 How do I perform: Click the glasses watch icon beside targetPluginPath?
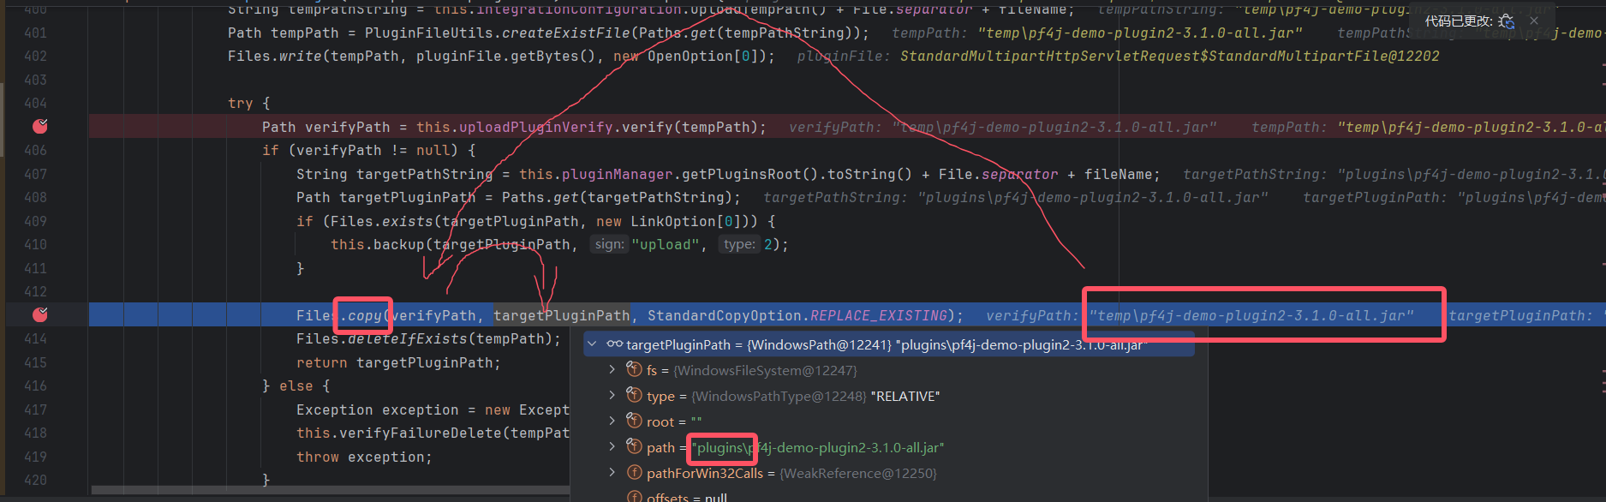click(614, 344)
